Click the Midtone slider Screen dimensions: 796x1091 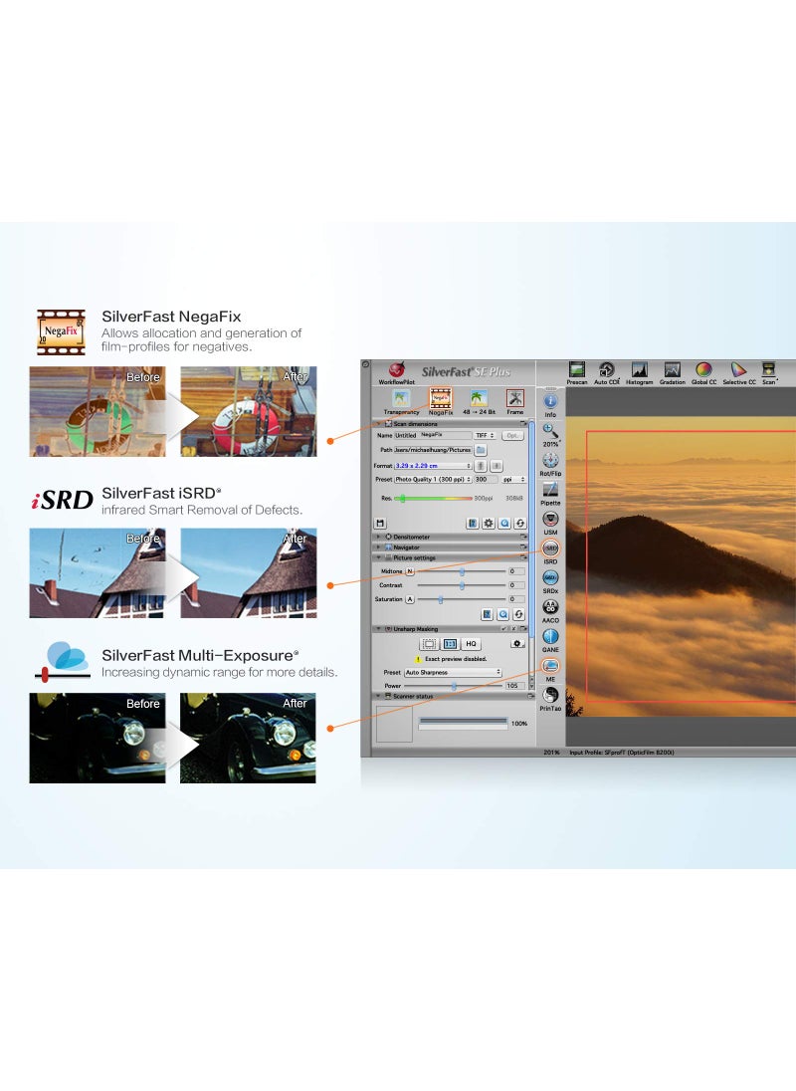(461, 571)
